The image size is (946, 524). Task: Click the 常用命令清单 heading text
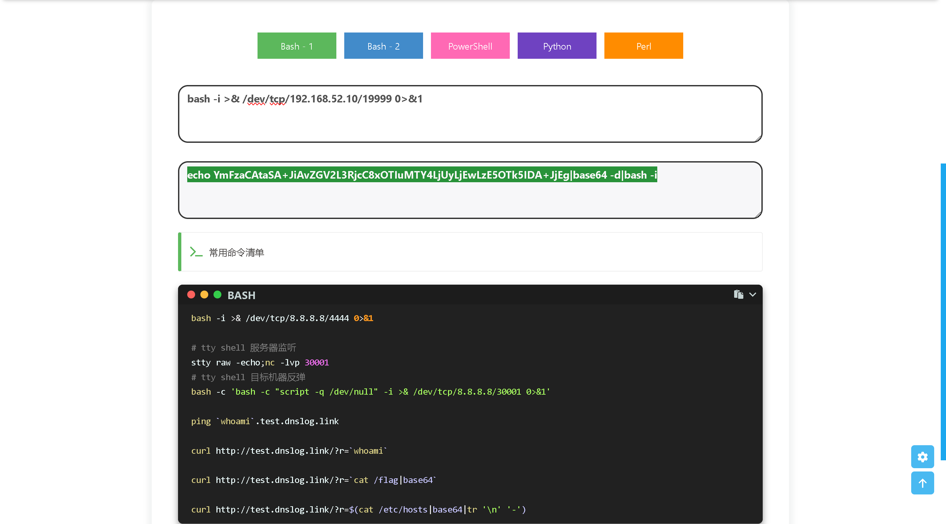[236, 252]
